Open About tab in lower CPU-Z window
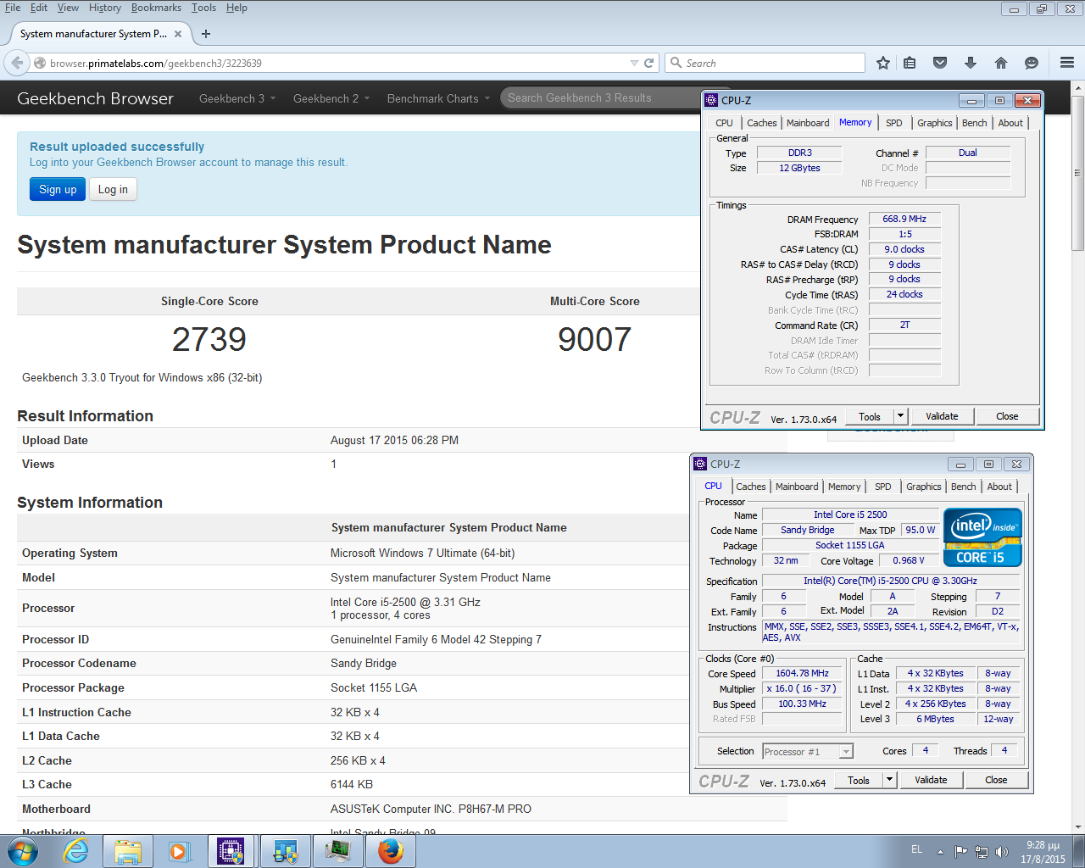 tap(999, 487)
